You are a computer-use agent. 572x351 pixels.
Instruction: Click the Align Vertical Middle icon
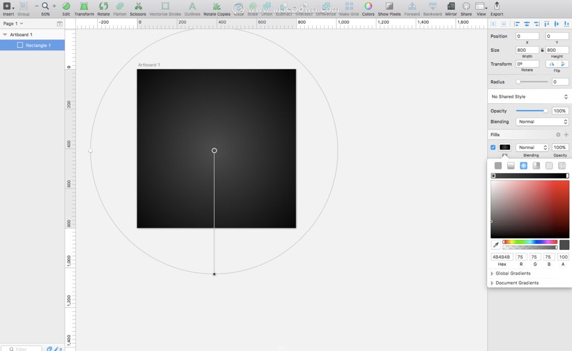(x=556, y=24)
